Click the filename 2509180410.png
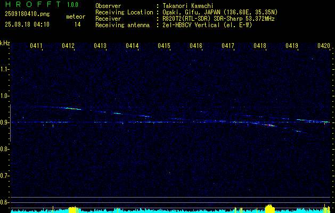This screenshot has height=213, width=335. tap(27, 14)
